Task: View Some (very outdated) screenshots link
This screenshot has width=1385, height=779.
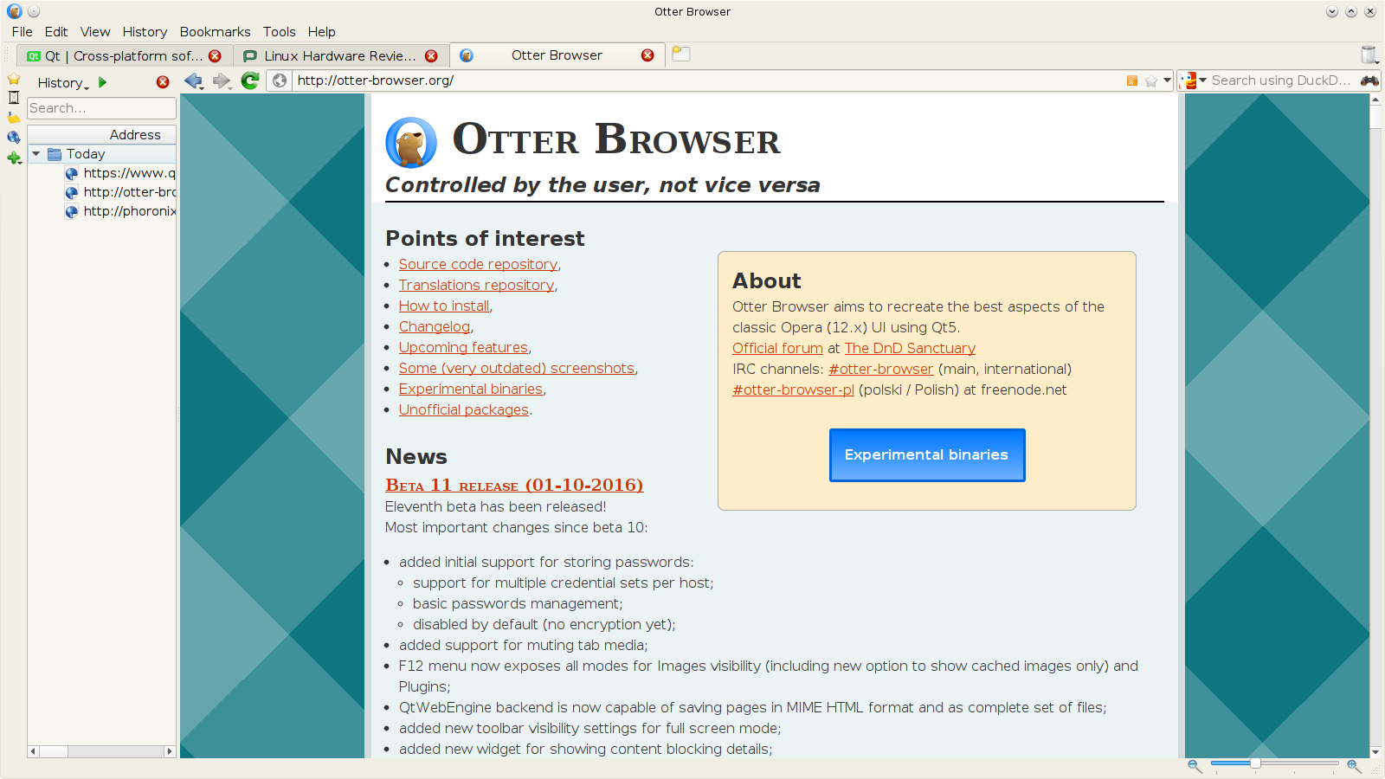Action: click(517, 369)
